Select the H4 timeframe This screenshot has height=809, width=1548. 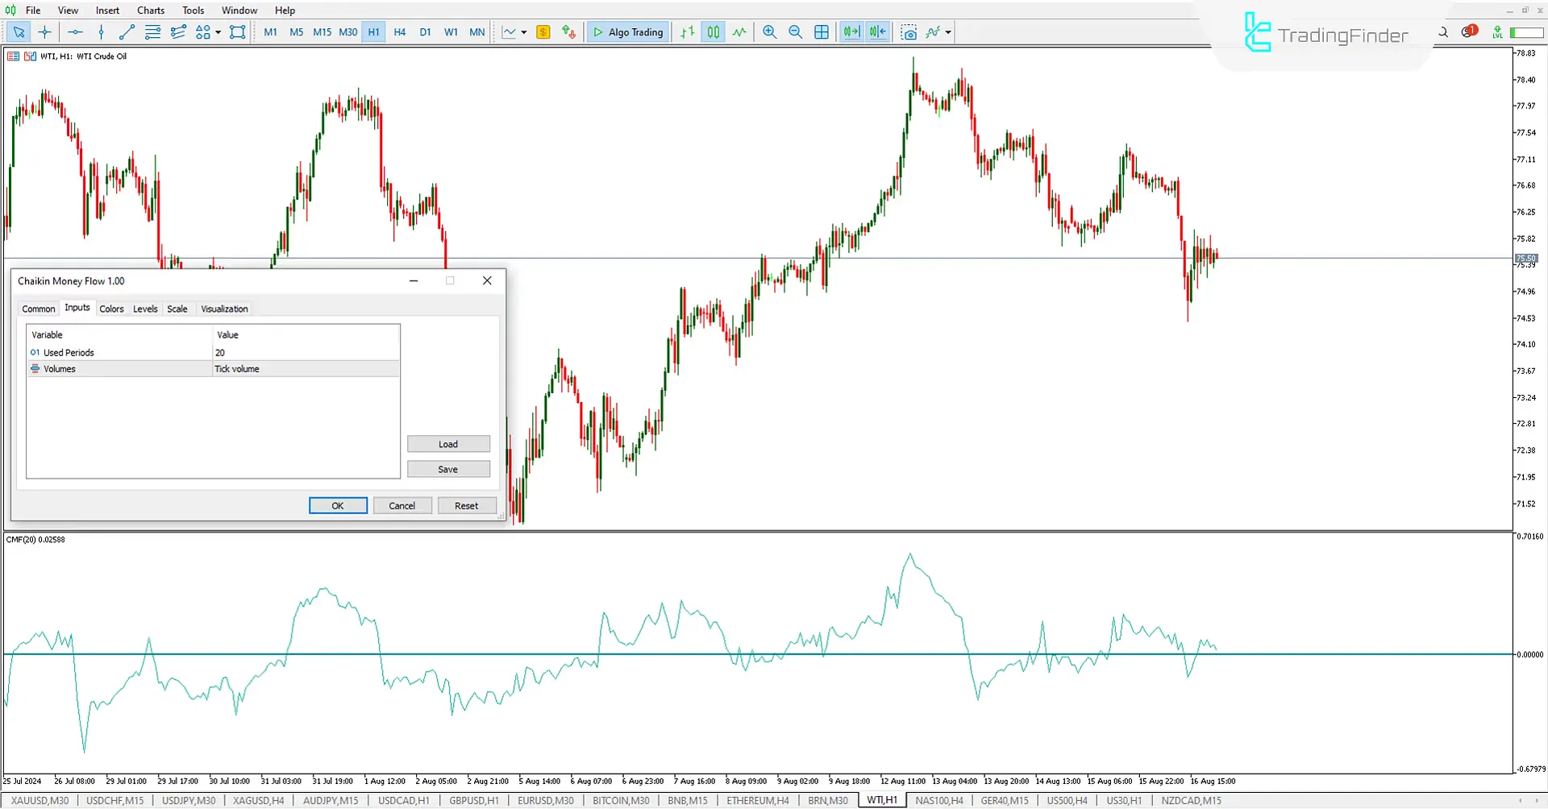pos(400,32)
